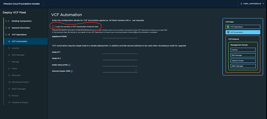
Task: Click the Node name prefix input field
Action: pyautogui.click(x=120, y=64)
